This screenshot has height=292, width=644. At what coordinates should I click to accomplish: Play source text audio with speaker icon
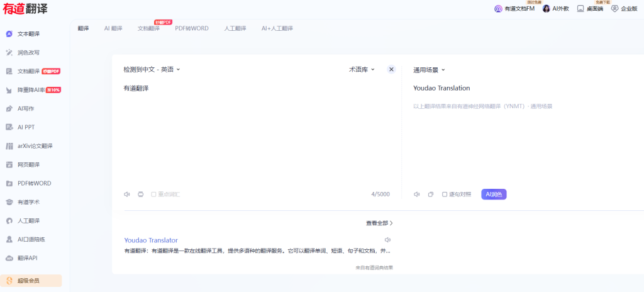click(x=127, y=194)
